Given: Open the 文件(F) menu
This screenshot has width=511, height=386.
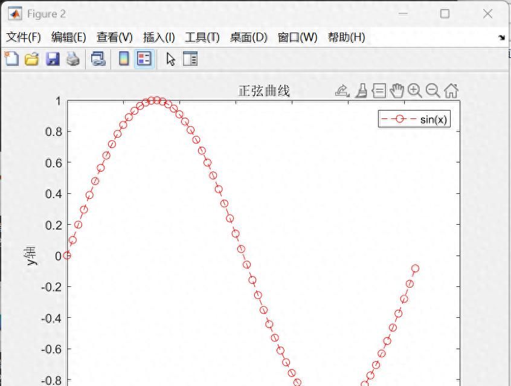Looking at the screenshot, I should 24,37.
